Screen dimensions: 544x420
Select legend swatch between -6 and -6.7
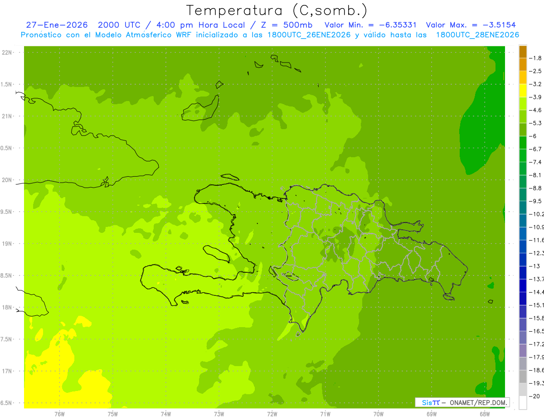[x=523, y=143]
